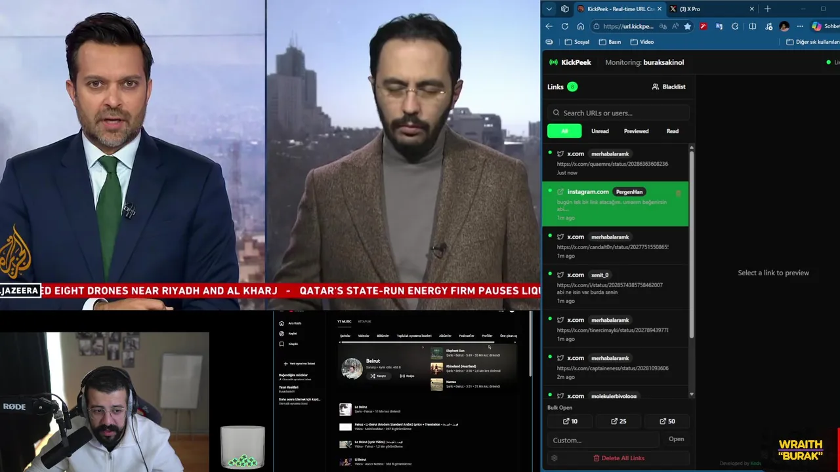Open KickPeek settings gear icon

click(555, 458)
